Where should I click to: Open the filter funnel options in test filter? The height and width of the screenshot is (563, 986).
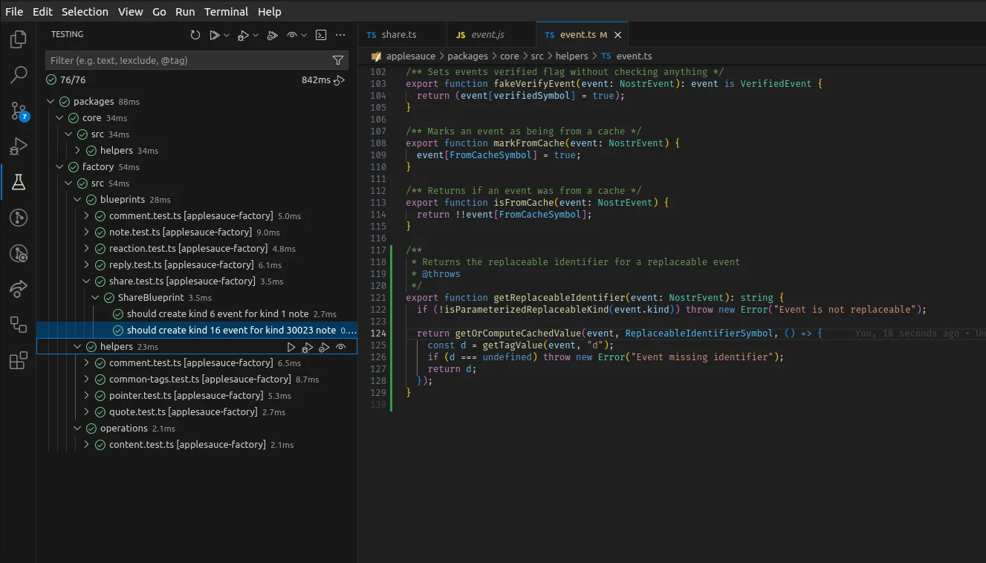(338, 60)
